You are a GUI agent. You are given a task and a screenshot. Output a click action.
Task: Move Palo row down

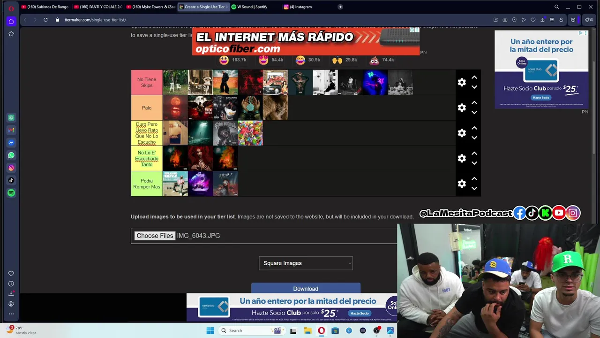pos(474,112)
